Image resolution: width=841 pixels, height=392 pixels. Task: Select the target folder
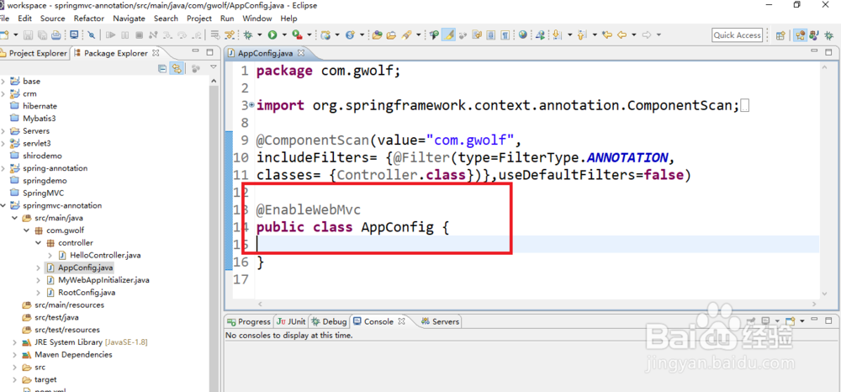(x=45, y=379)
